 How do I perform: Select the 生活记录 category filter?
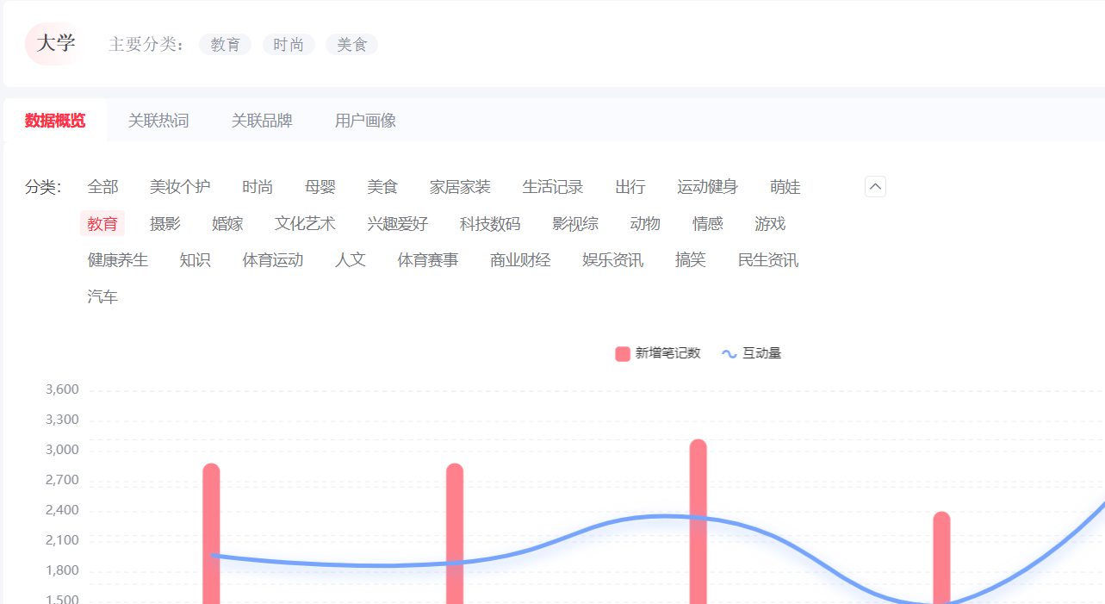coord(553,187)
